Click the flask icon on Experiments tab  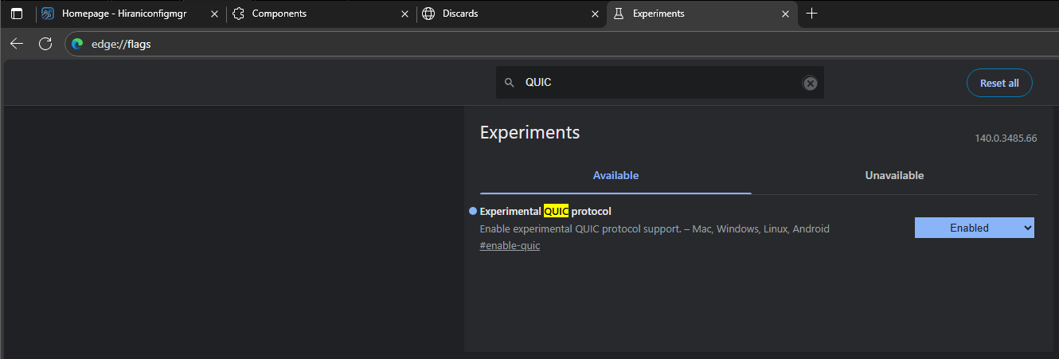coord(618,14)
